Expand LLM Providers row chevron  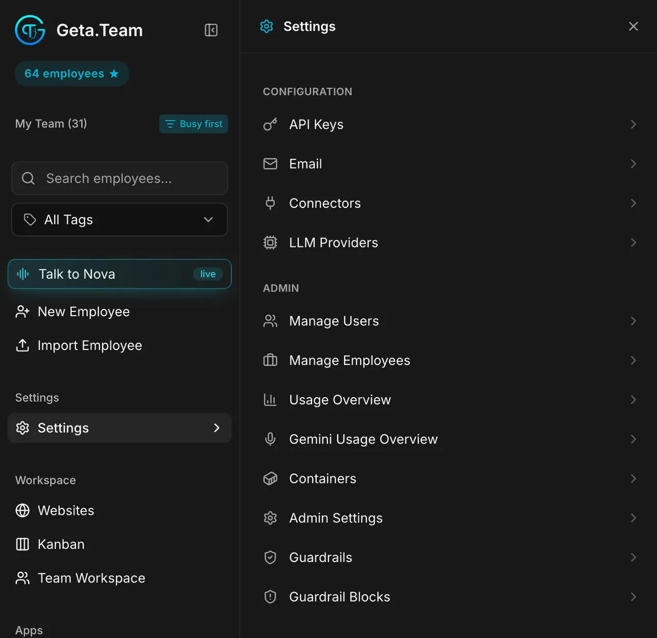(633, 242)
